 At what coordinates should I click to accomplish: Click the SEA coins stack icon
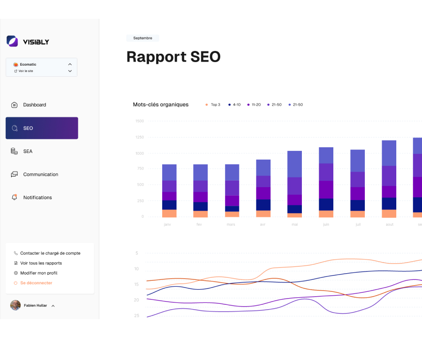coord(14,151)
